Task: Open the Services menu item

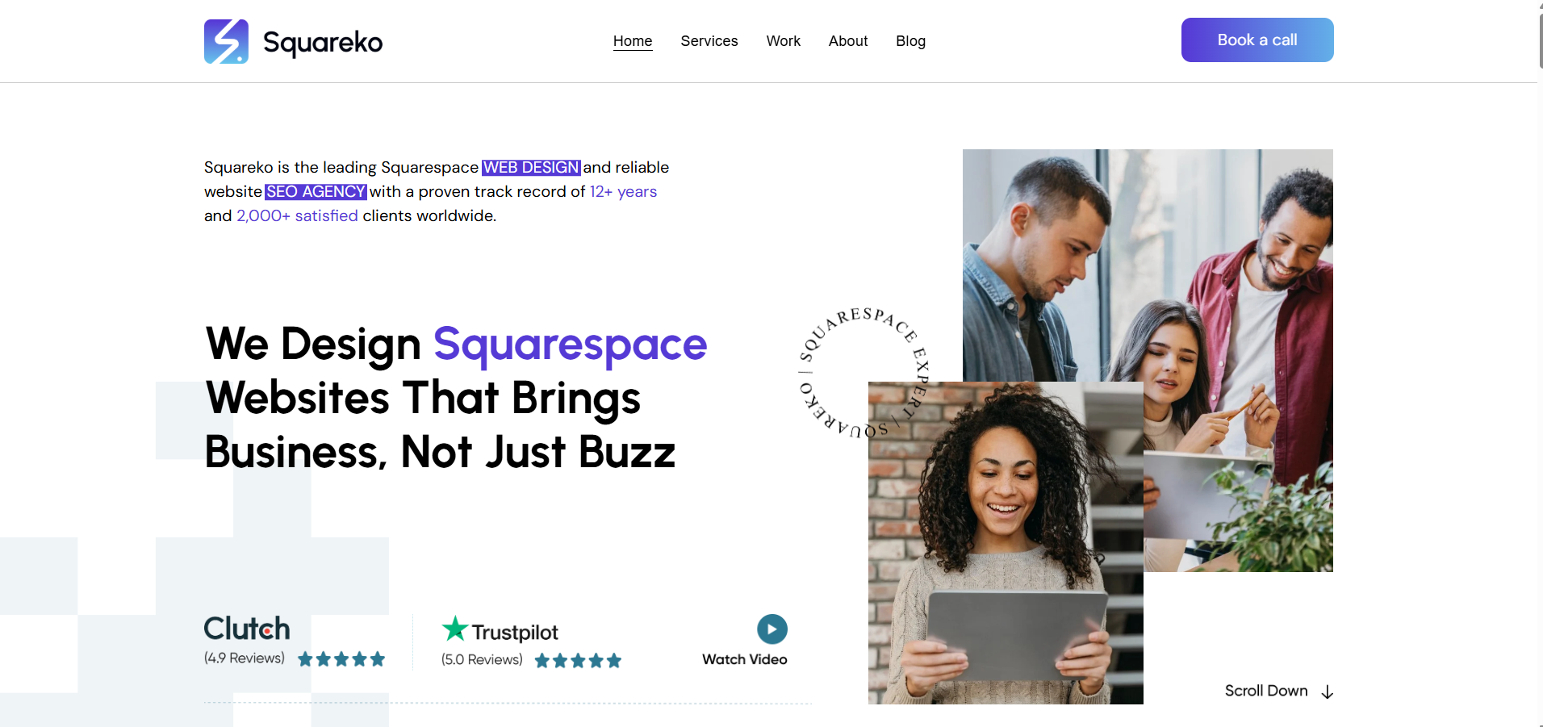Action: tap(709, 41)
